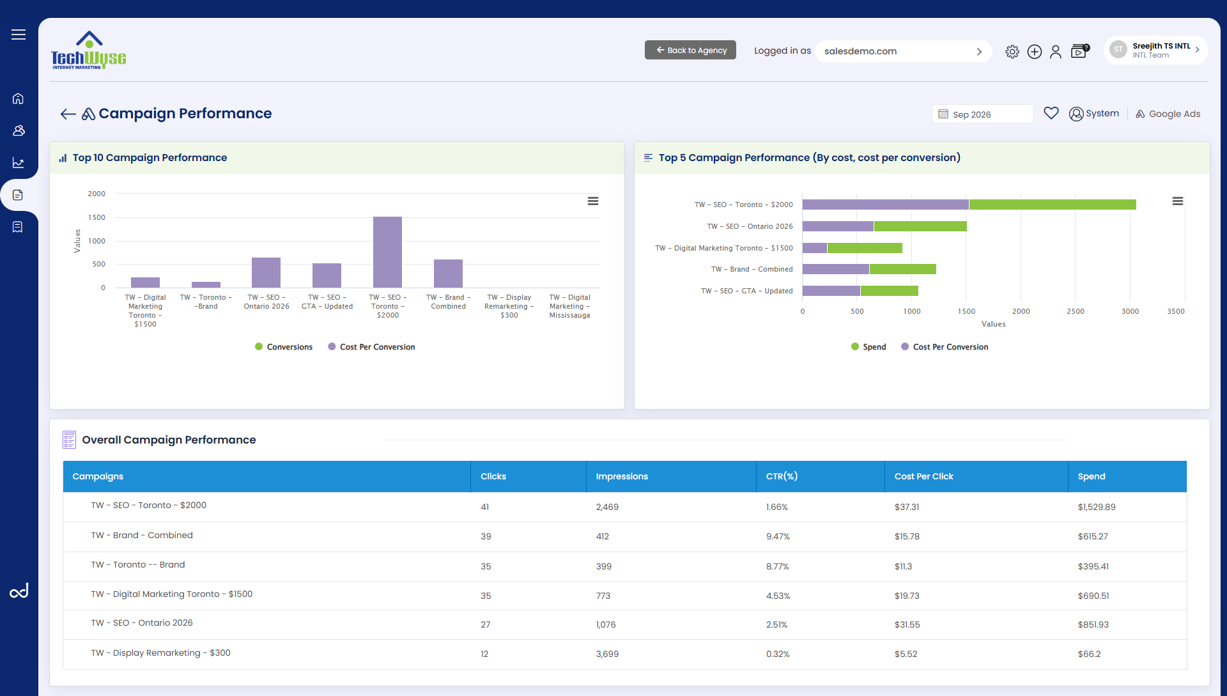Open the hamburger menu in the sidebar

[x=19, y=35]
